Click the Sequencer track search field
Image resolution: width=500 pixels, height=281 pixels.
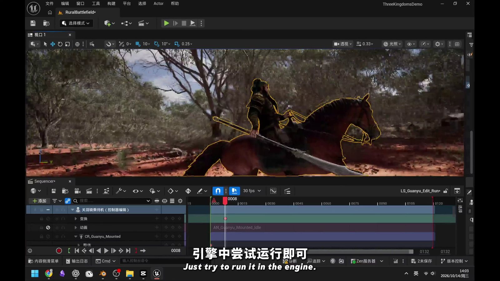112,201
